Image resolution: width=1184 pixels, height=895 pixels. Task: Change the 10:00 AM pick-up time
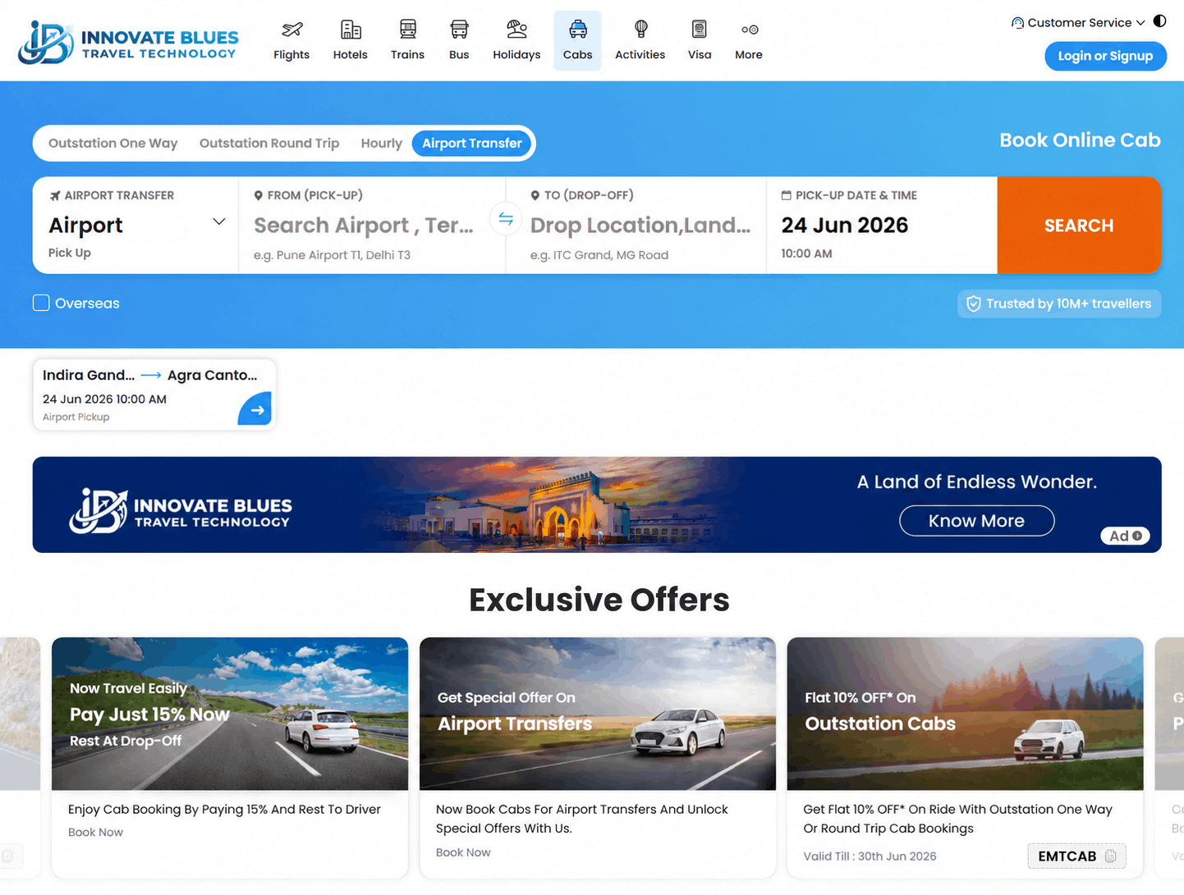(806, 253)
